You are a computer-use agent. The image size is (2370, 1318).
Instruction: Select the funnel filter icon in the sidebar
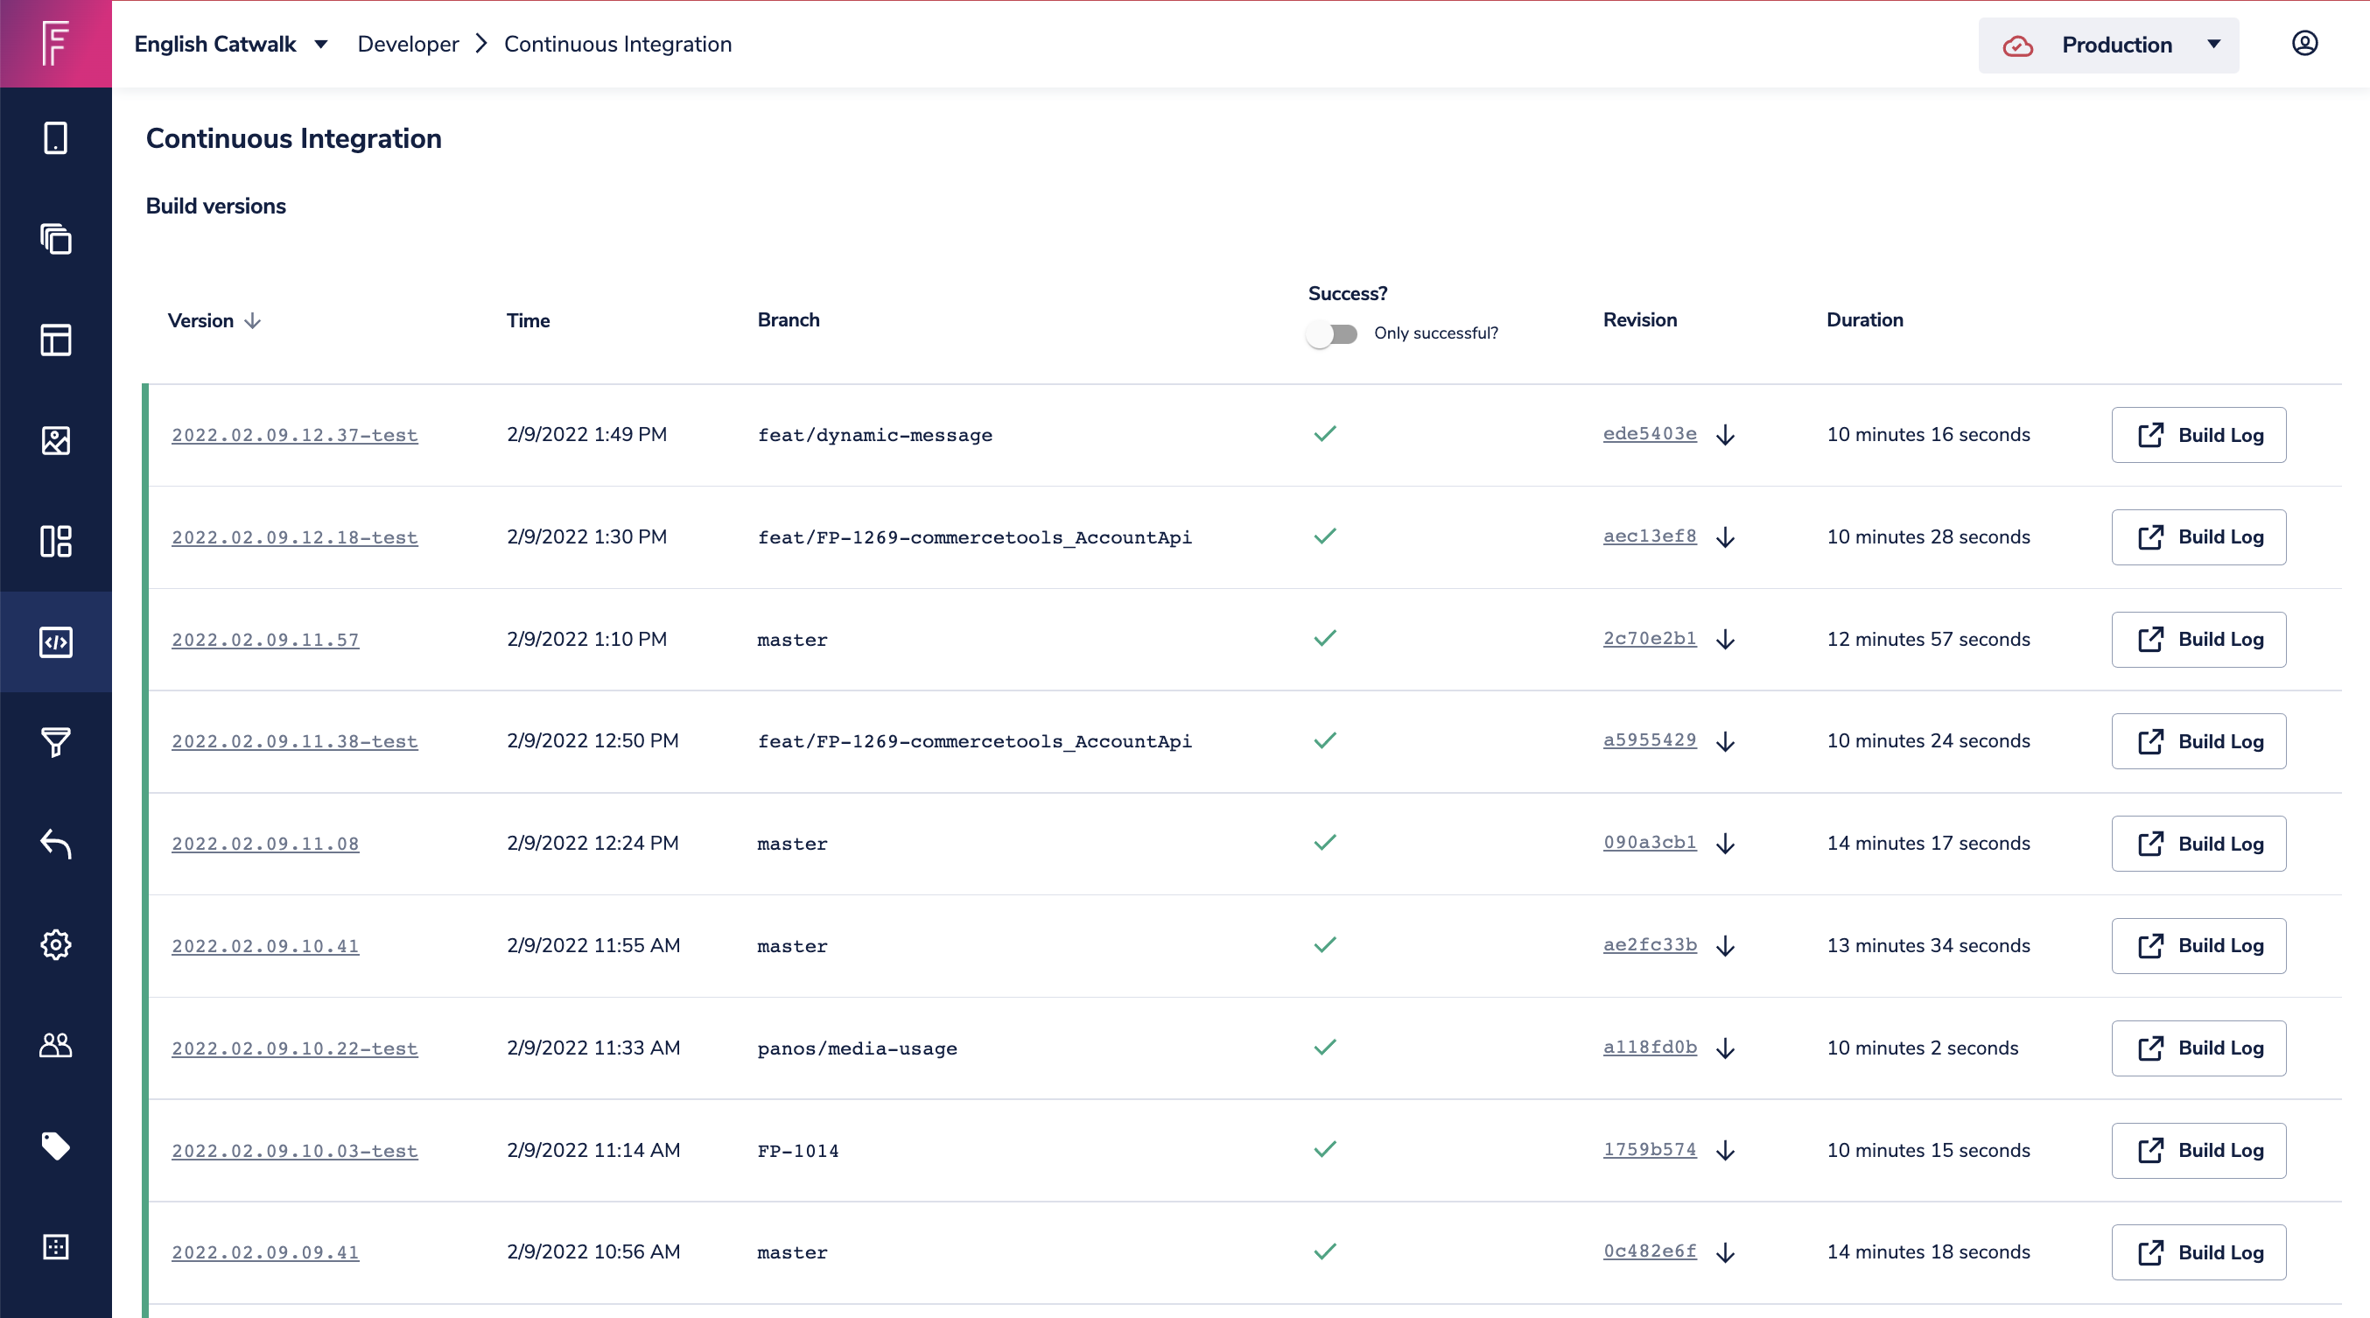pos(55,742)
